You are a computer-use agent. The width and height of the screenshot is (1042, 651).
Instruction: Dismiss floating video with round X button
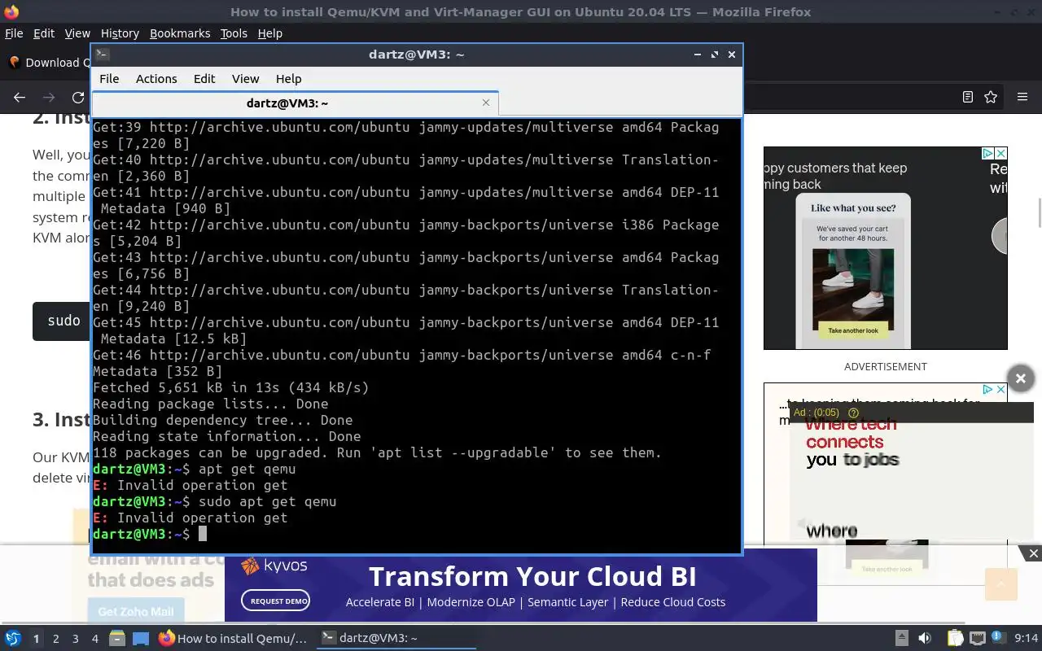click(1021, 378)
